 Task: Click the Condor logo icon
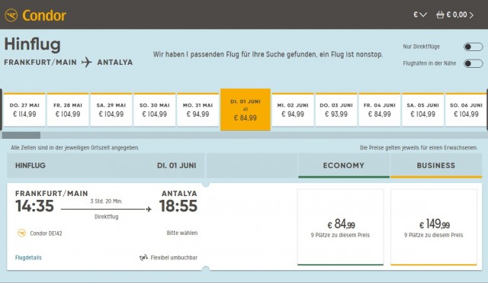pyautogui.click(x=11, y=15)
